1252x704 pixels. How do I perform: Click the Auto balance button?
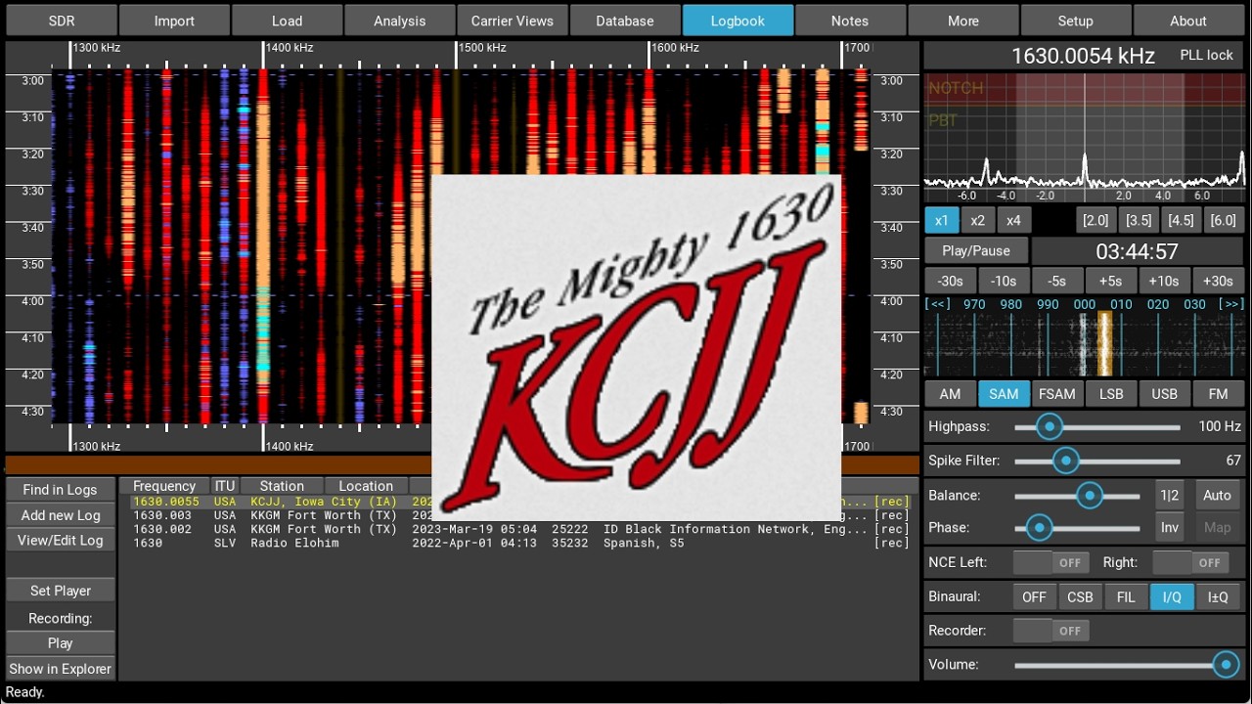tap(1218, 496)
